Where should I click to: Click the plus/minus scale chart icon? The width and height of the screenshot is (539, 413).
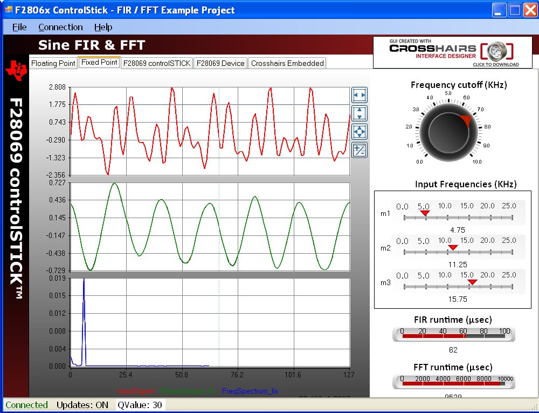(360, 151)
